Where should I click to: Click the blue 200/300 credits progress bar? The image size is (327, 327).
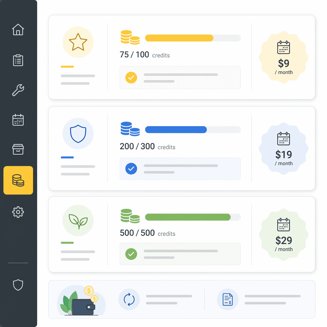193,130
